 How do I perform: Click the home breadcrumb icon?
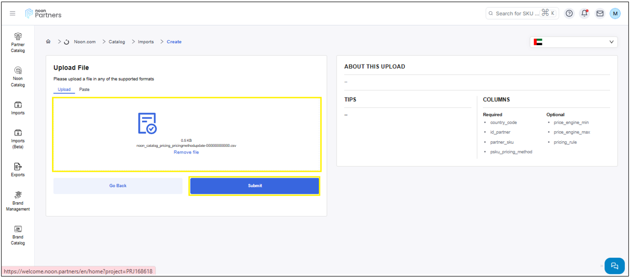48,42
